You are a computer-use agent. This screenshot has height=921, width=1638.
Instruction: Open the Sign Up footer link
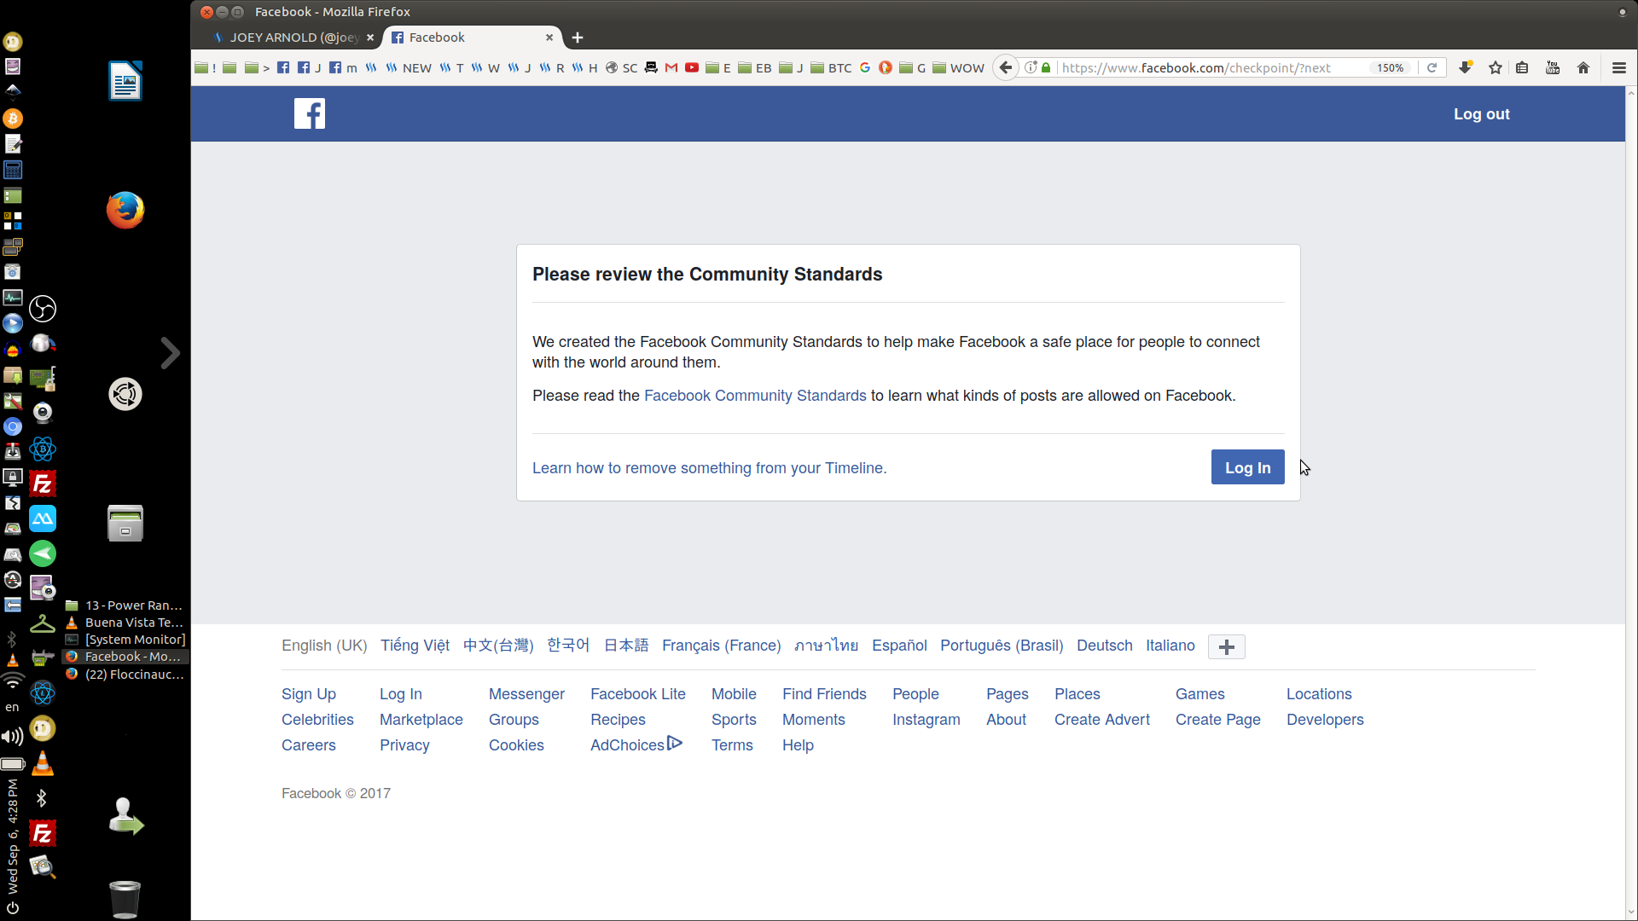coord(309,694)
